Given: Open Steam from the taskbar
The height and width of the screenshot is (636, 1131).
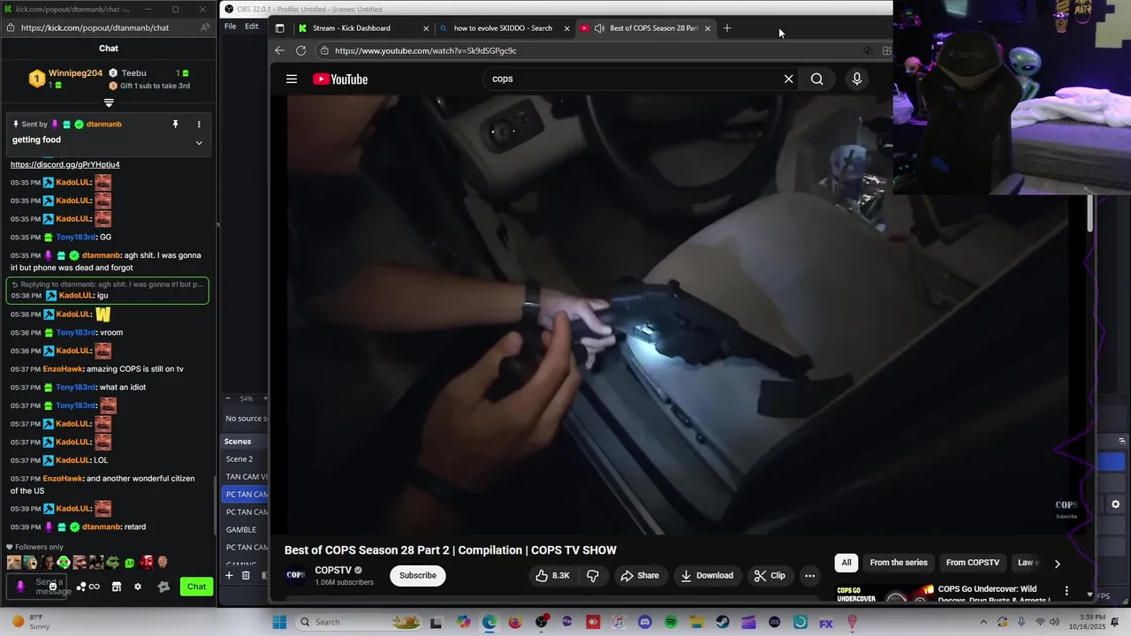Looking at the screenshot, I should (723, 622).
